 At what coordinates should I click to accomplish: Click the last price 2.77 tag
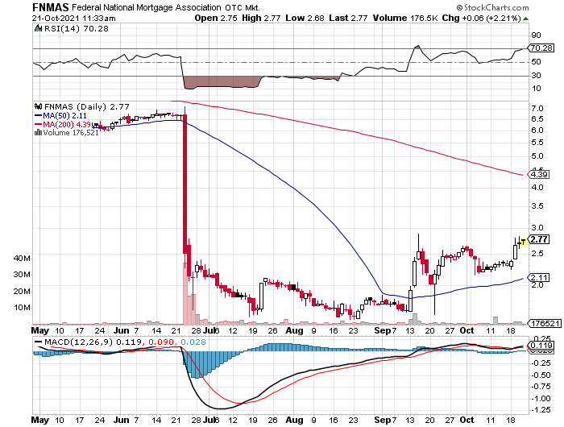click(x=538, y=239)
